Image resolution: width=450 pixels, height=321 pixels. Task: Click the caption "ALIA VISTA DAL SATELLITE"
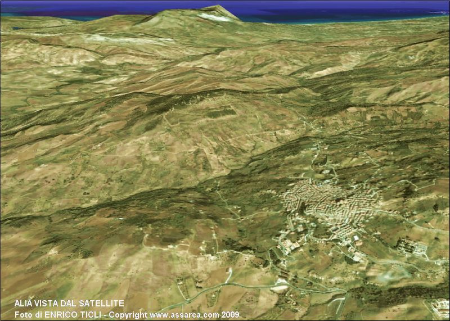pos(69,303)
